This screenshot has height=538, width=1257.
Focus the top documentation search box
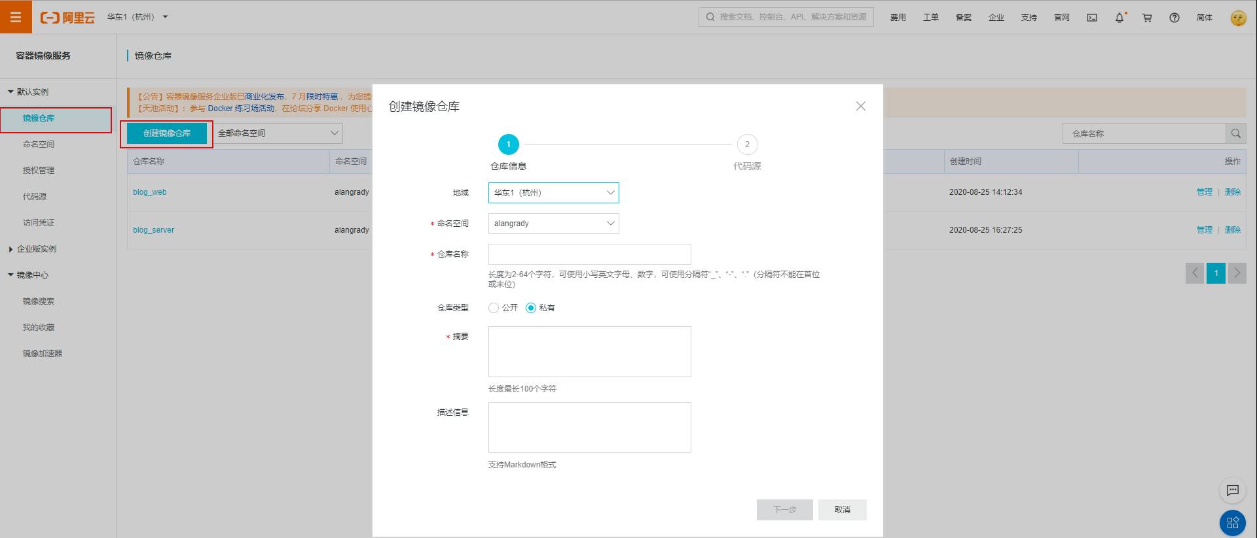tap(786, 17)
